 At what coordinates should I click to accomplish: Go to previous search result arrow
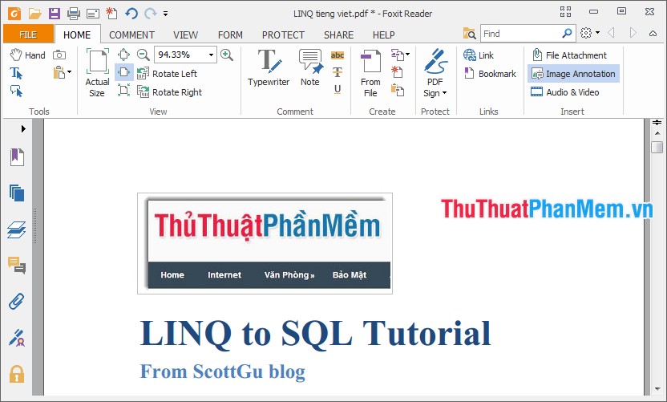(x=611, y=33)
